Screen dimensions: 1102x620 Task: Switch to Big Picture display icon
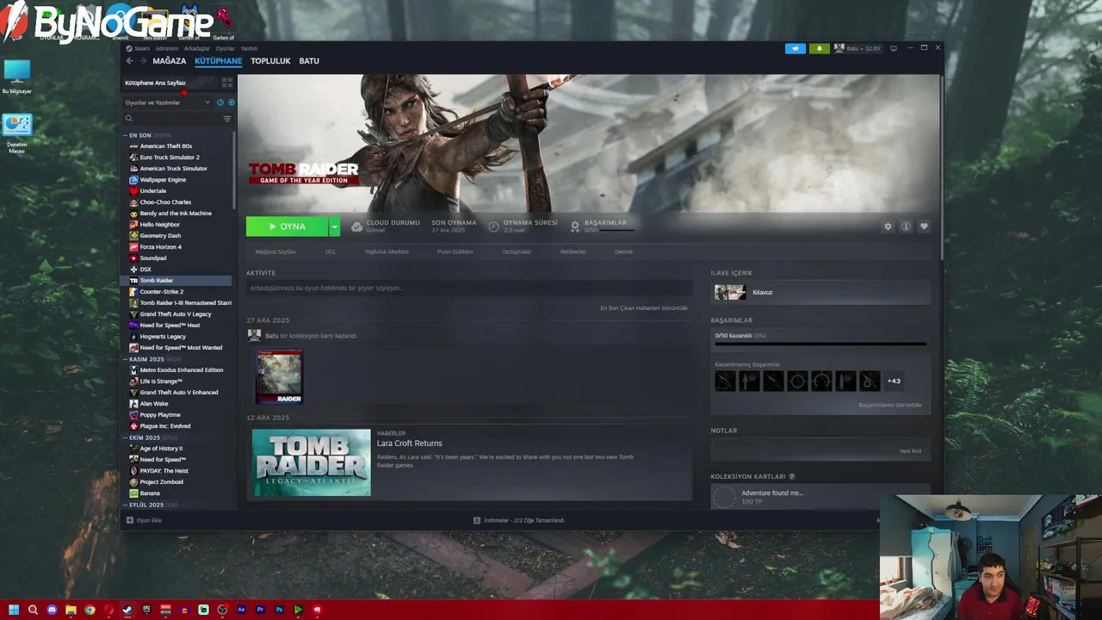894,48
